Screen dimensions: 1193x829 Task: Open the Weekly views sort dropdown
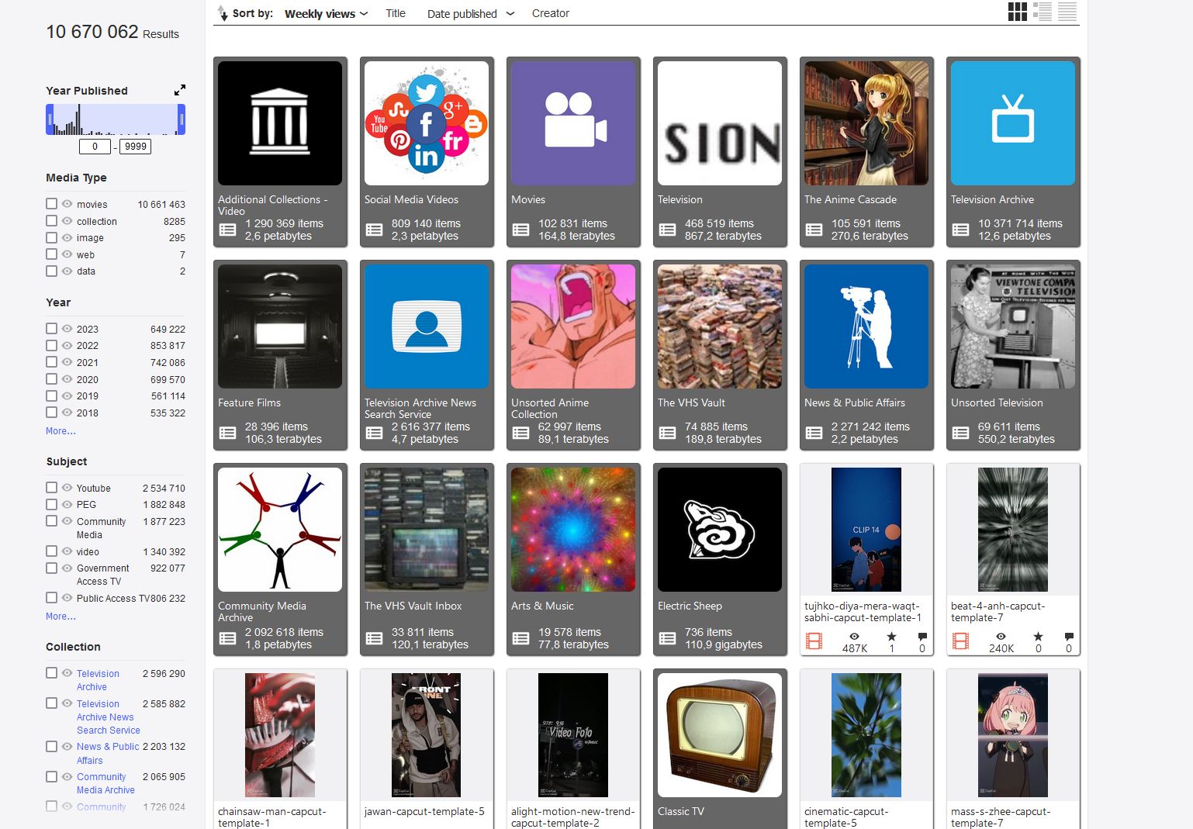pyautogui.click(x=326, y=14)
